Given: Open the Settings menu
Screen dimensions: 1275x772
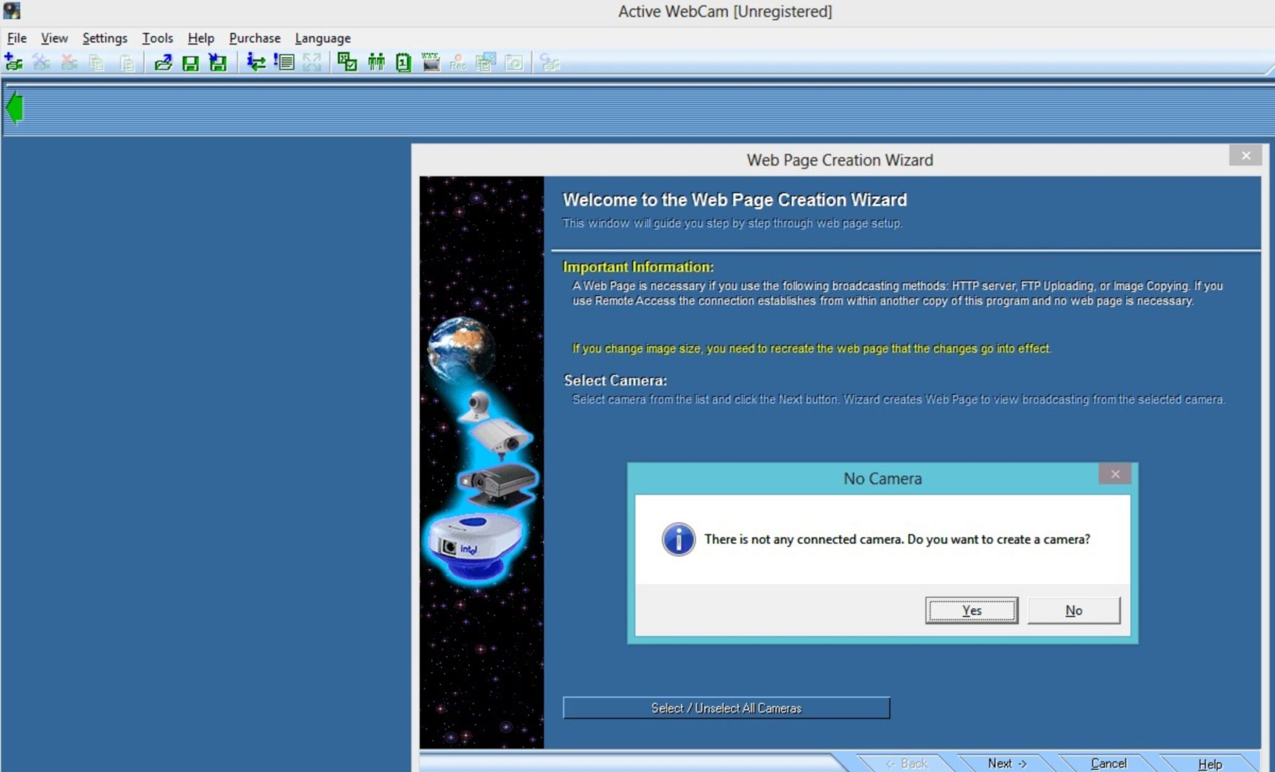Looking at the screenshot, I should 105,38.
